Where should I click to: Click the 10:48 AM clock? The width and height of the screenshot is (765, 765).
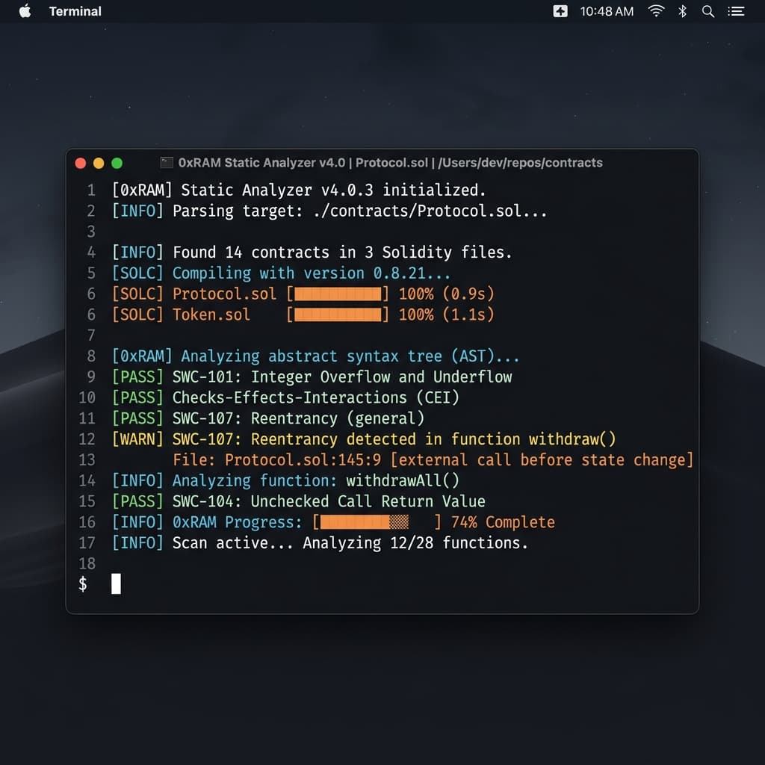point(607,11)
